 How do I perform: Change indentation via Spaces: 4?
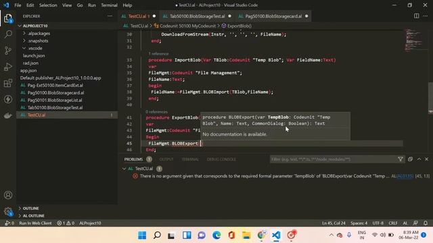tap(359, 223)
